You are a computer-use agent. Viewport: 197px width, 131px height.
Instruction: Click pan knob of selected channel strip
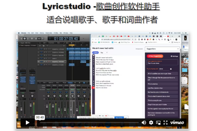tap(72, 96)
